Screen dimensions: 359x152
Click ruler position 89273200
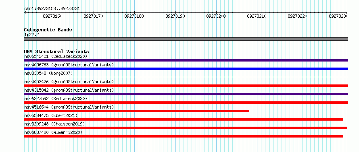216,16
